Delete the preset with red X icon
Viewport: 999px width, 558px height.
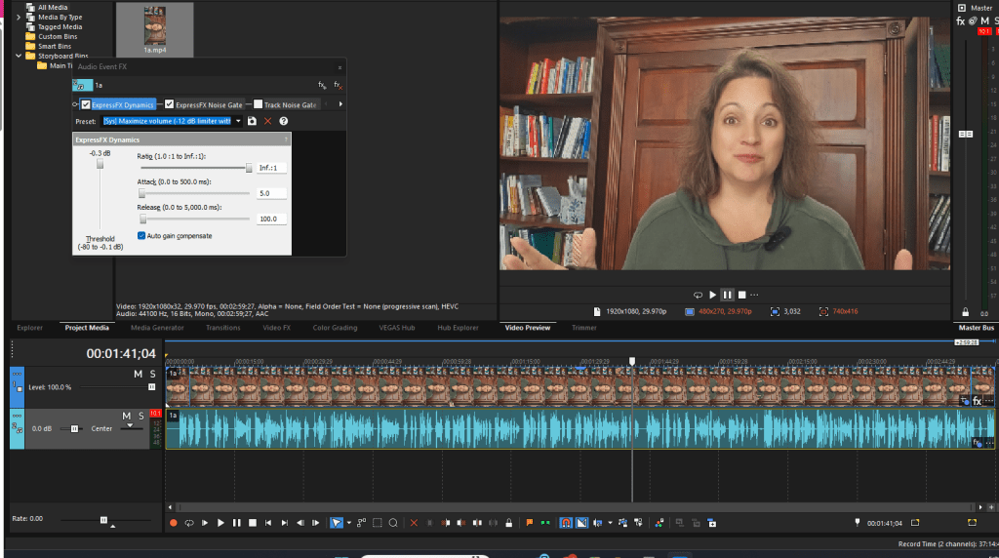[268, 121]
